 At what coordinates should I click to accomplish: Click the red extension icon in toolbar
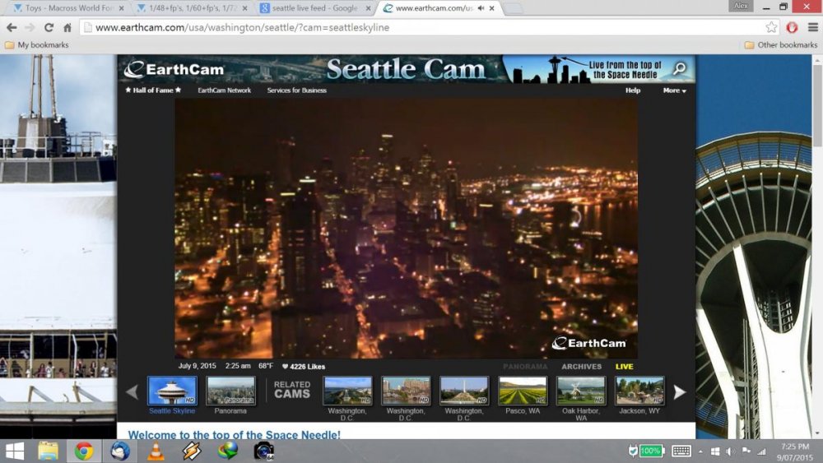point(792,27)
